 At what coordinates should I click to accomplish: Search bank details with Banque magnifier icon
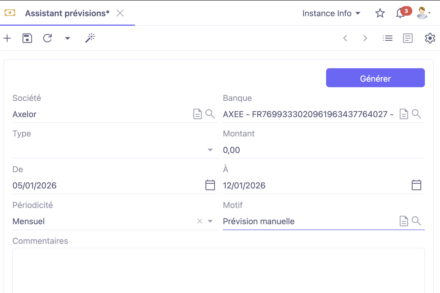tap(416, 114)
